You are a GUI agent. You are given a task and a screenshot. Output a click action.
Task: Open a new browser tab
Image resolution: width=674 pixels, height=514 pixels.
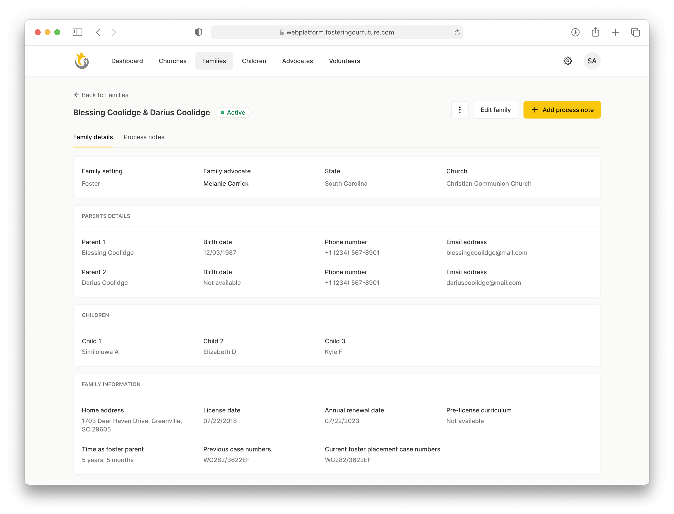tap(615, 32)
